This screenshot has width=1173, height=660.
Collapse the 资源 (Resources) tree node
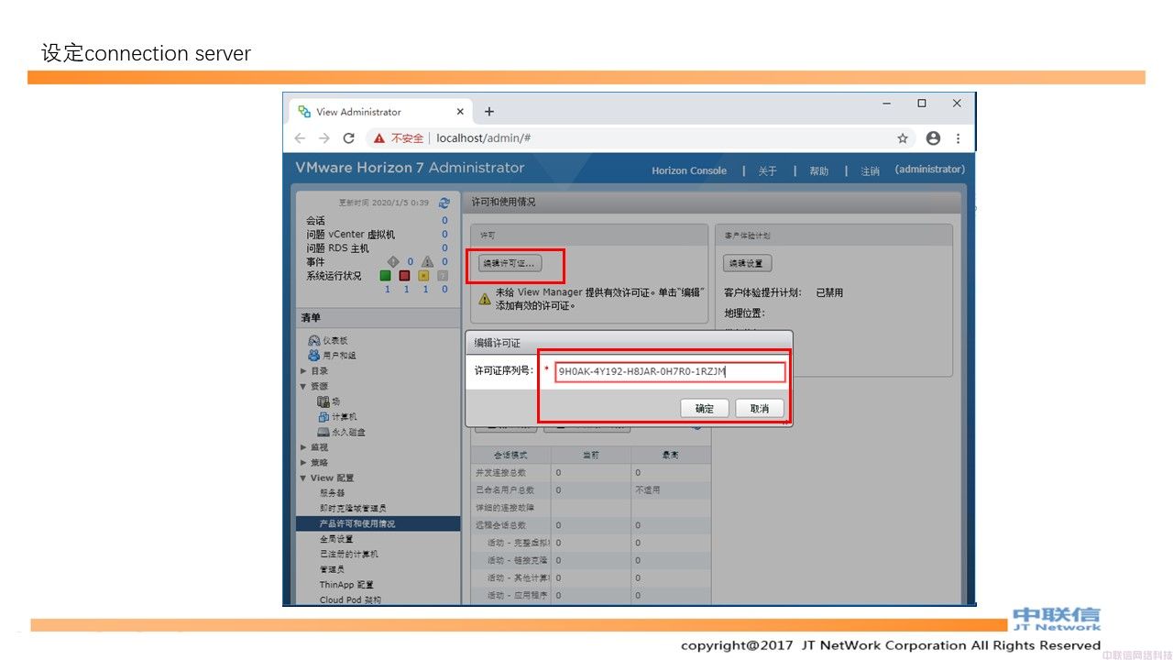click(x=303, y=386)
